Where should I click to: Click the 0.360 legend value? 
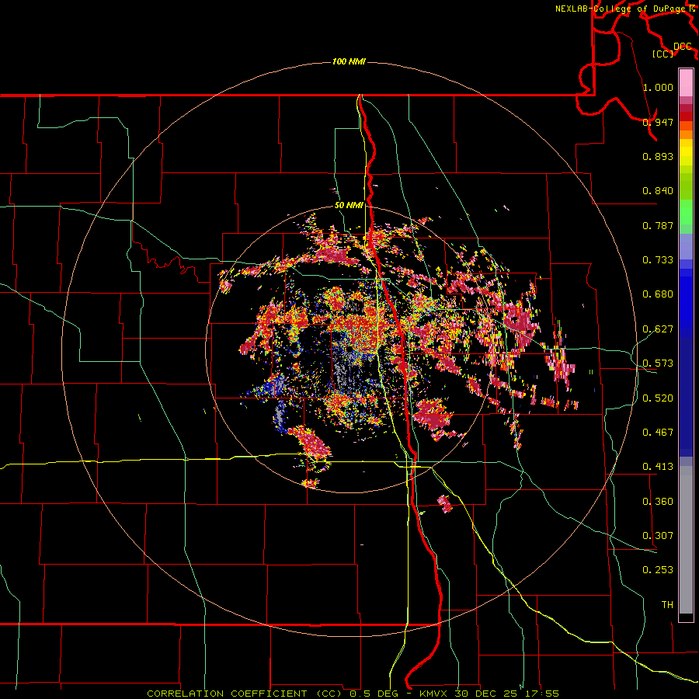[x=658, y=502]
